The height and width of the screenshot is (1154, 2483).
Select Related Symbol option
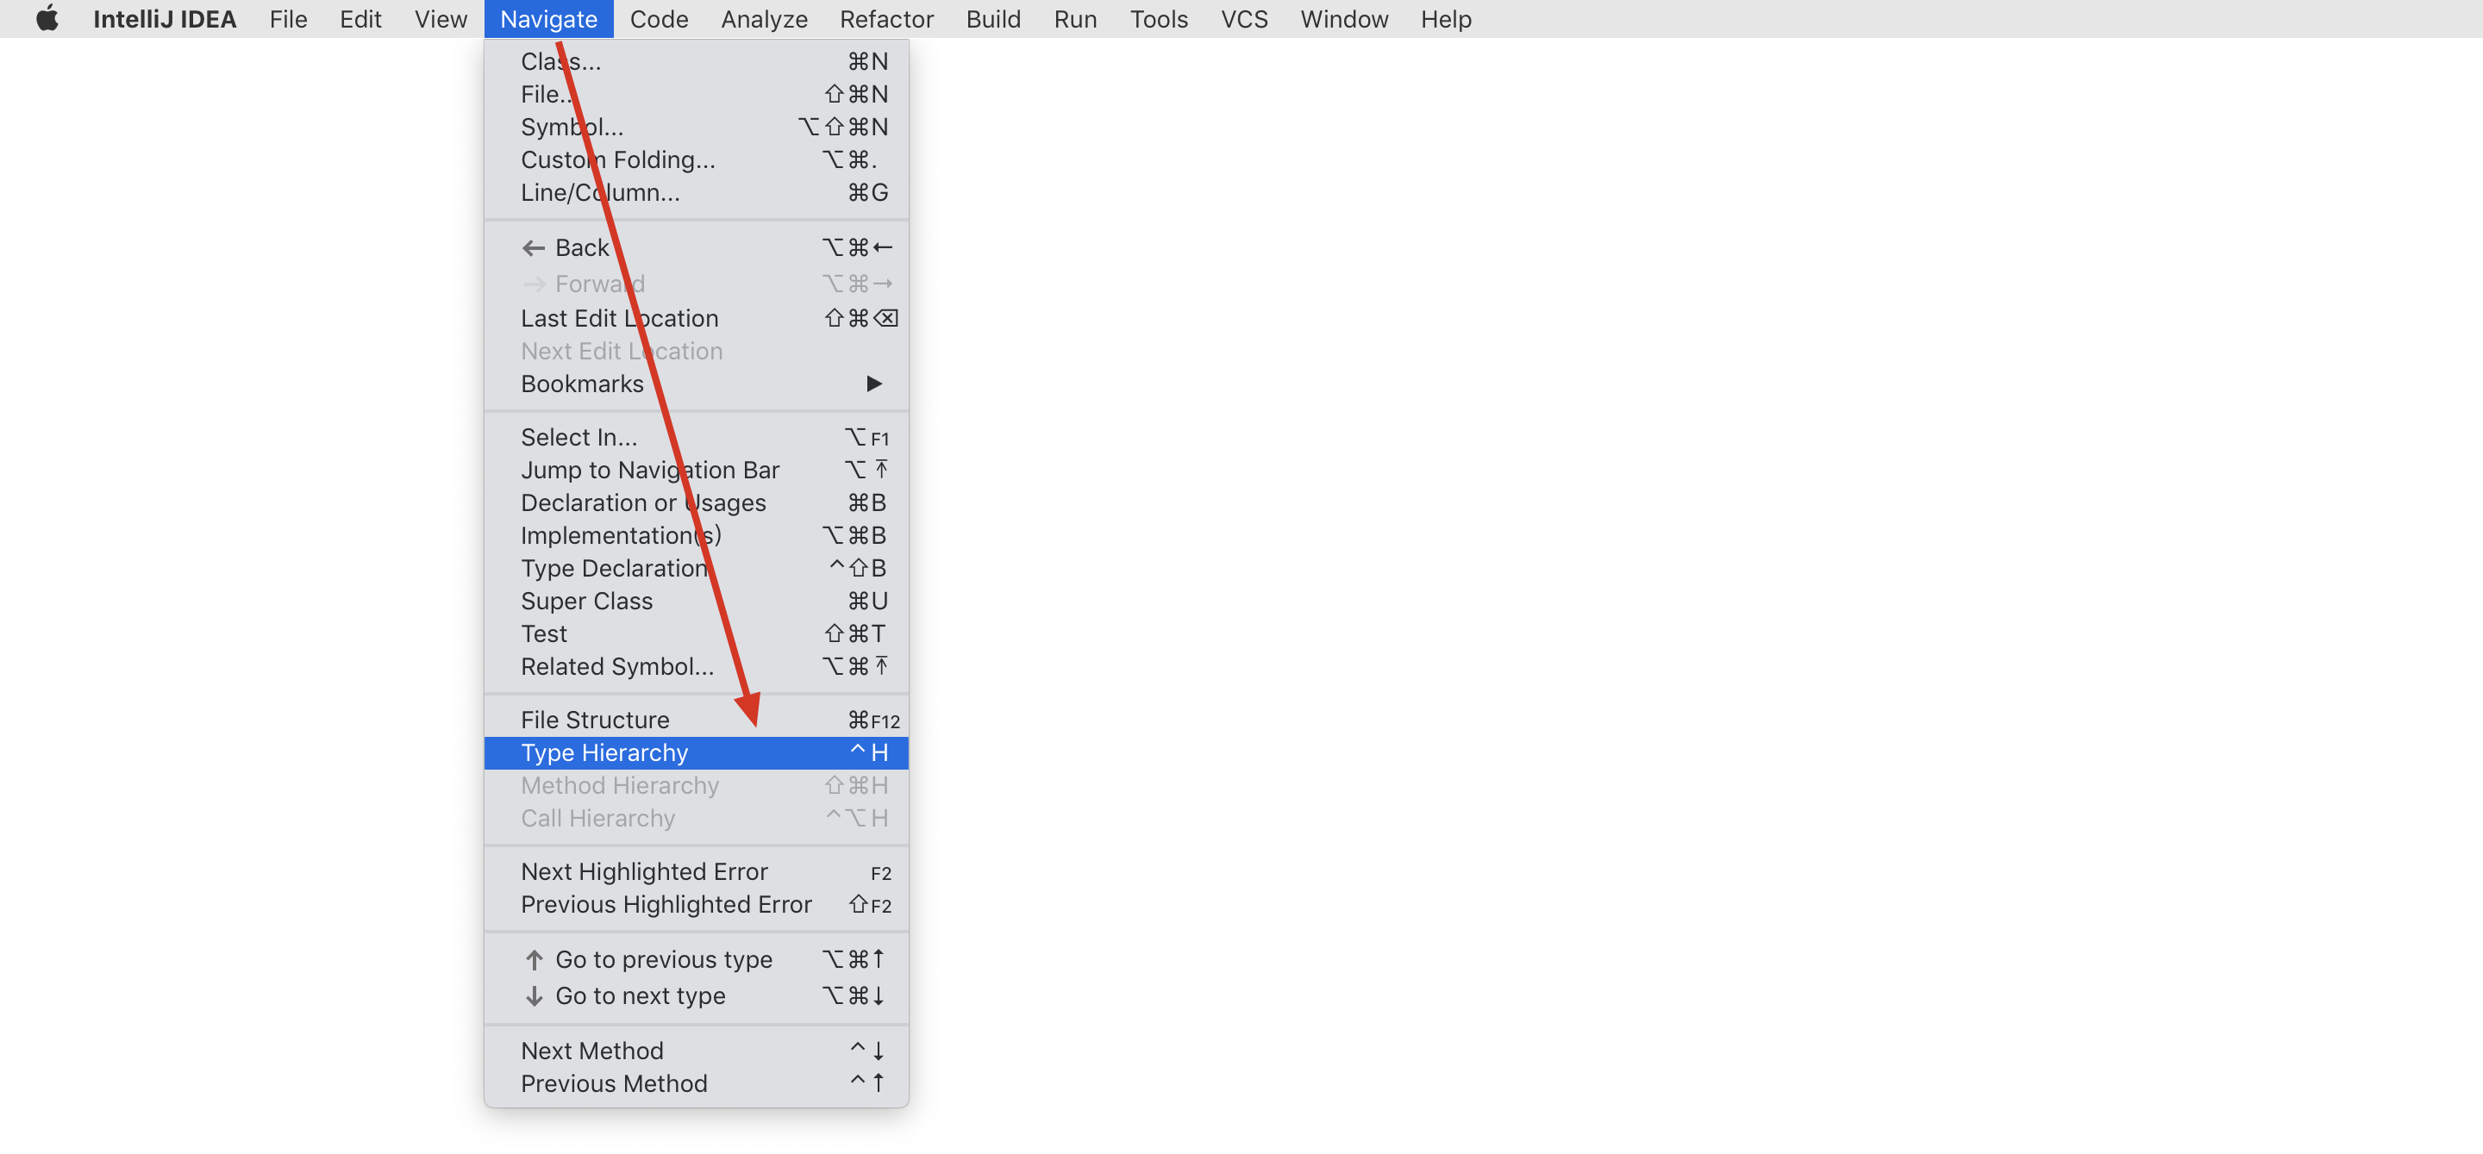point(619,664)
